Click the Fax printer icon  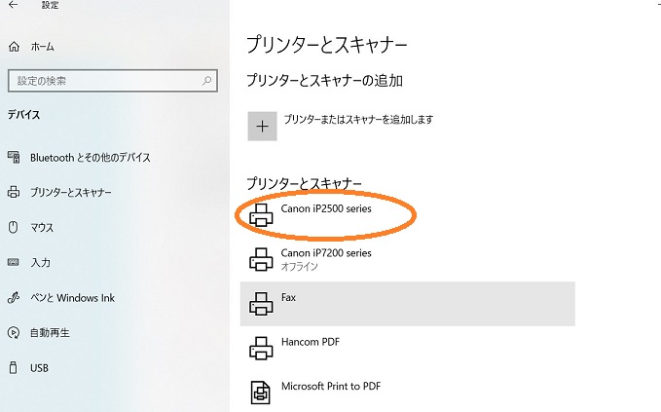(x=261, y=304)
